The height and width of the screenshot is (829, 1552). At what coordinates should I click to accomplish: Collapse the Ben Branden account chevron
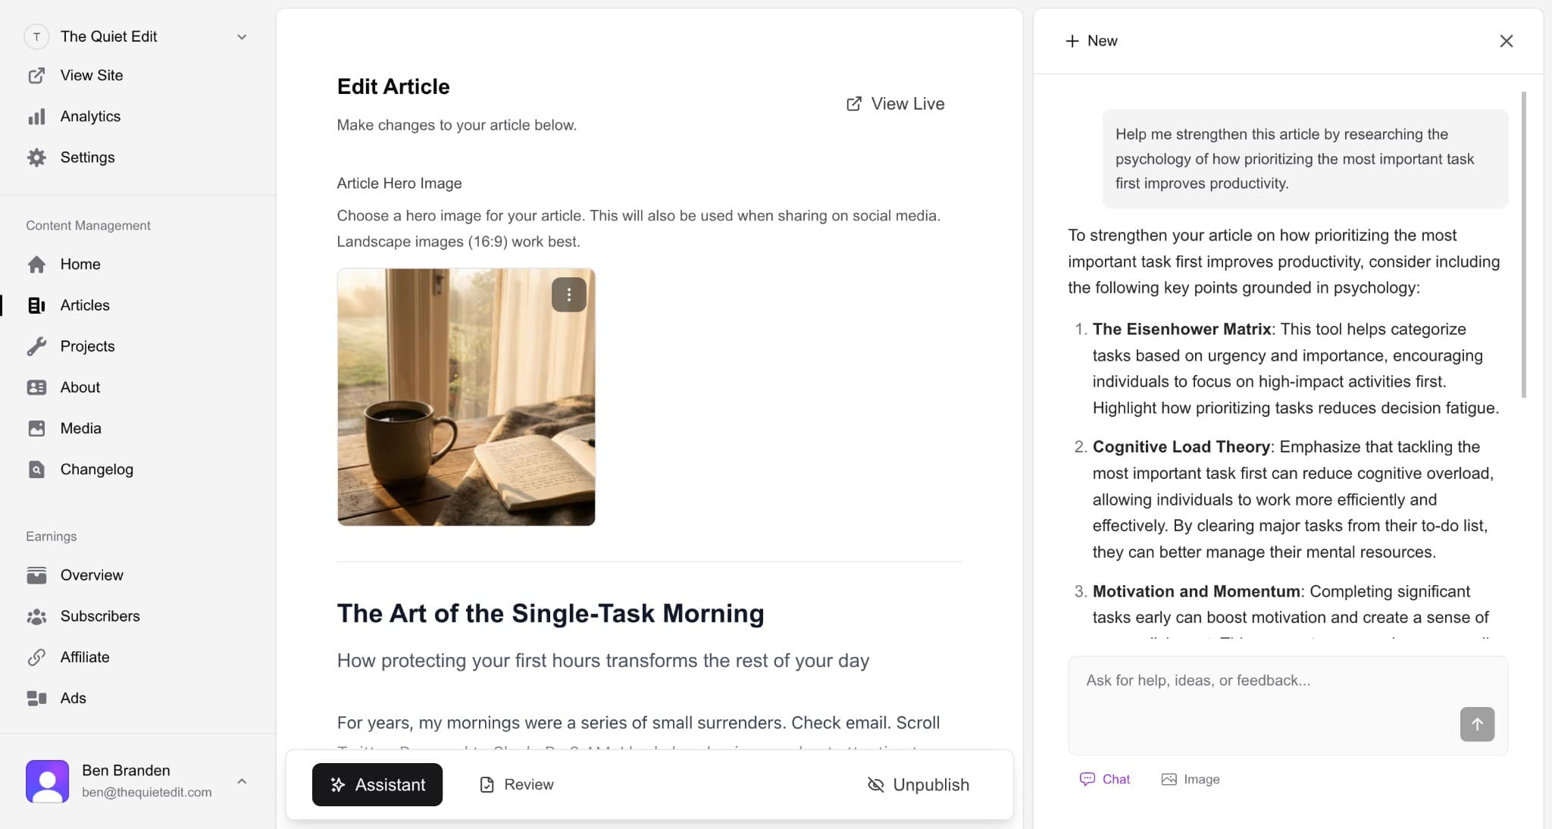(241, 781)
